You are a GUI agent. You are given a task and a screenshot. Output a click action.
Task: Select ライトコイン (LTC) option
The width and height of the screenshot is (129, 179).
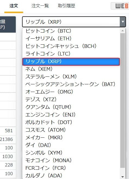[x=71, y=54]
